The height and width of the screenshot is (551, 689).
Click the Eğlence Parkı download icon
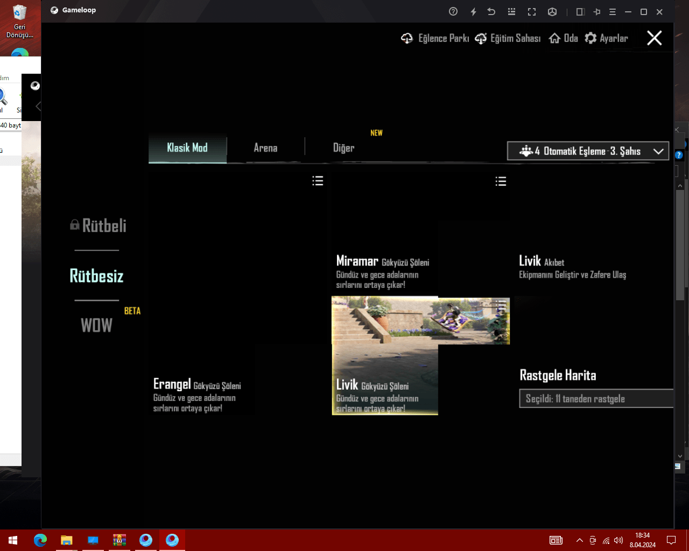pyautogui.click(x=407, y=38)
